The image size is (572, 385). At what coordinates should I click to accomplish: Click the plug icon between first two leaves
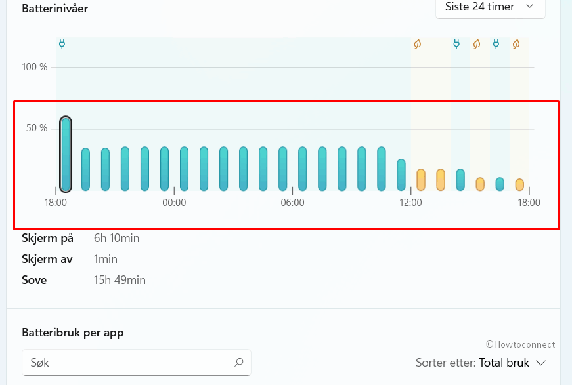(x=456, y=44)
